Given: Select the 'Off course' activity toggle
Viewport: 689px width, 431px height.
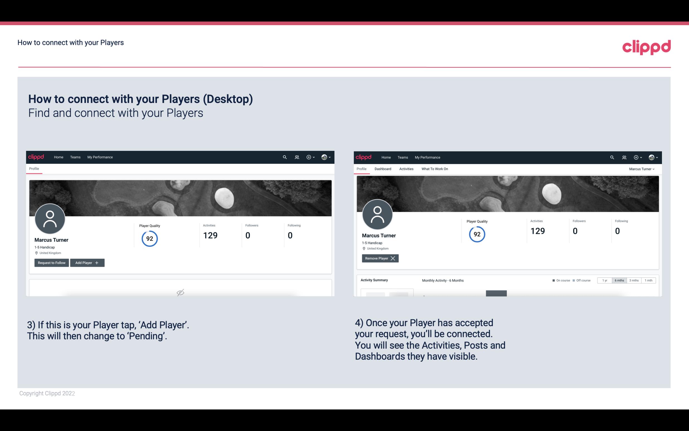Looking at the screenshot, I should click(x=580, y=280).
